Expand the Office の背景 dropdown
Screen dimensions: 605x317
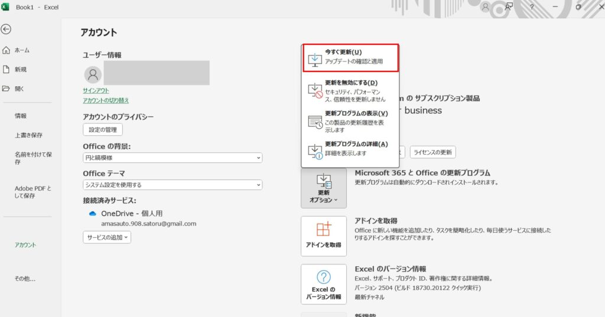tap(173, 158)
